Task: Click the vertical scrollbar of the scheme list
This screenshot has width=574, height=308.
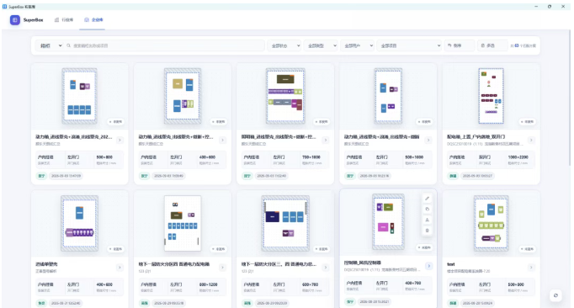Action: coord(570,97)
